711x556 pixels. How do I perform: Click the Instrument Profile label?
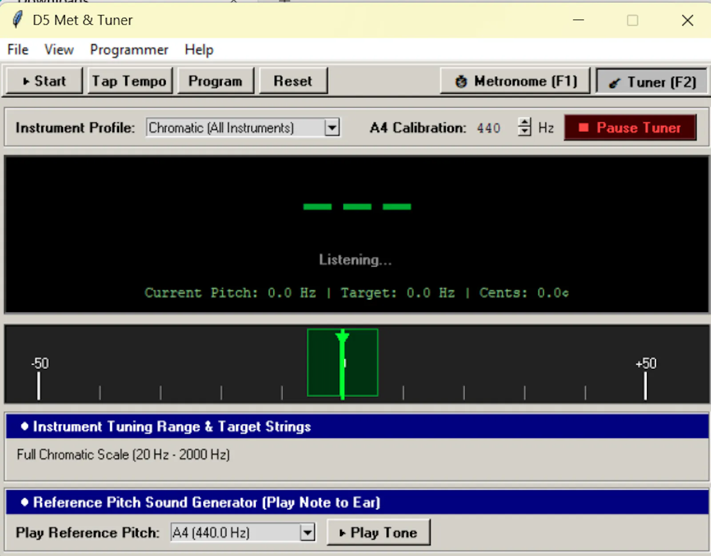tap(75, 128)
